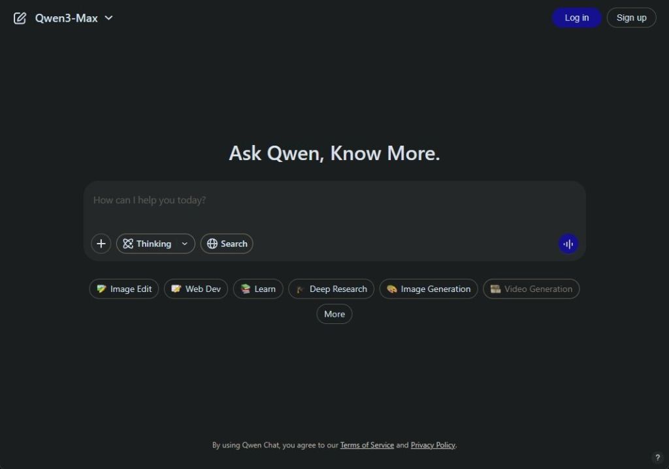The image size is (669, 469).
Task: Expand the Thinking options chevron
Action: [x=184, y=243]
